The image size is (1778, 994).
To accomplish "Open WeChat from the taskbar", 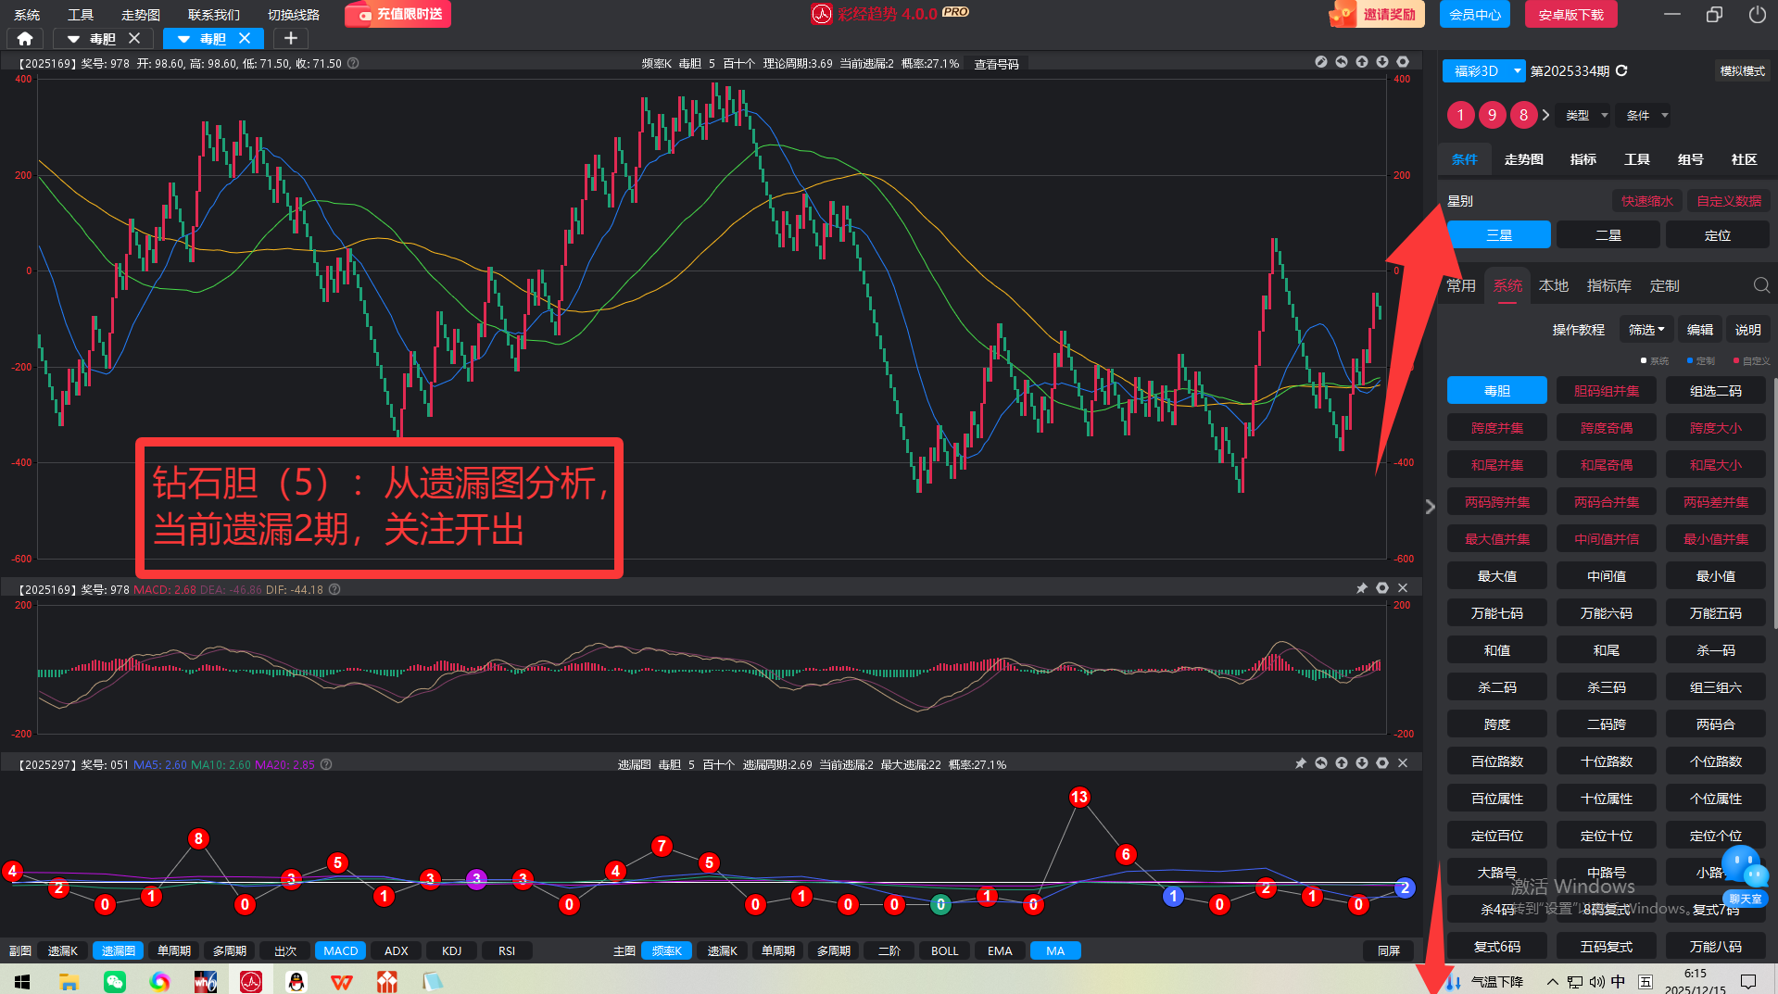I will pyautogui.click(x=114, y=981).
